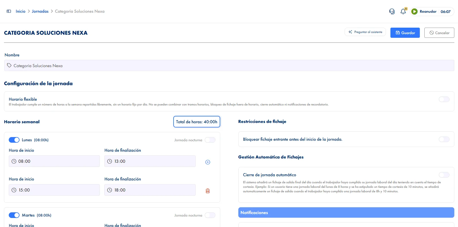This screenshot has height=227, width=458.
Task: Click the green play Reanudar icon
Action: click(x=414, y=12)
